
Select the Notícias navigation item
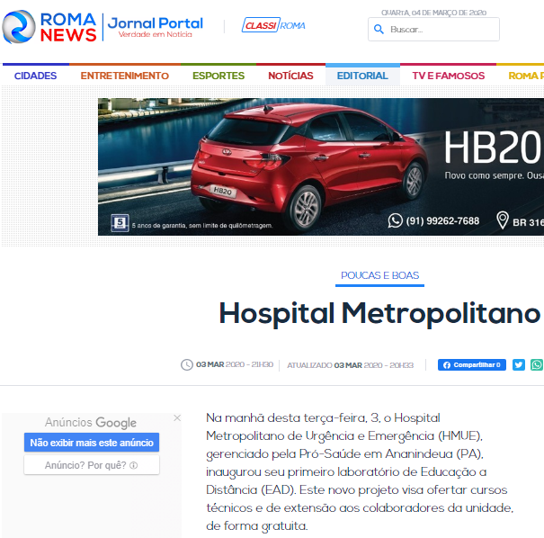click(290, 76)
